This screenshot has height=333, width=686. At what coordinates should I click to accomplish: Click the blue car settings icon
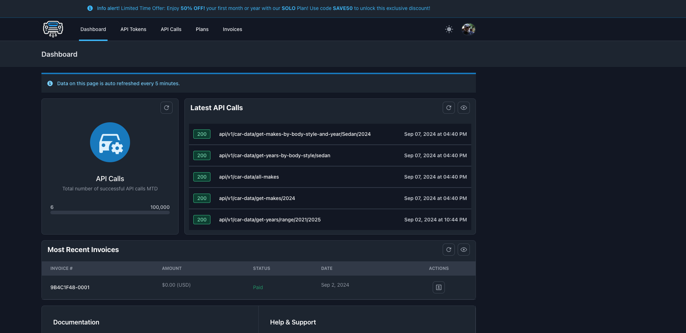click(110, 142)
